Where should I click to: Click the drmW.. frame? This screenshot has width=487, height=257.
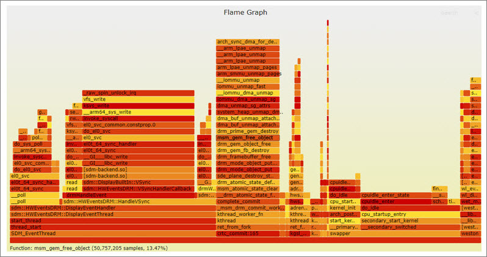pos(206,189)
